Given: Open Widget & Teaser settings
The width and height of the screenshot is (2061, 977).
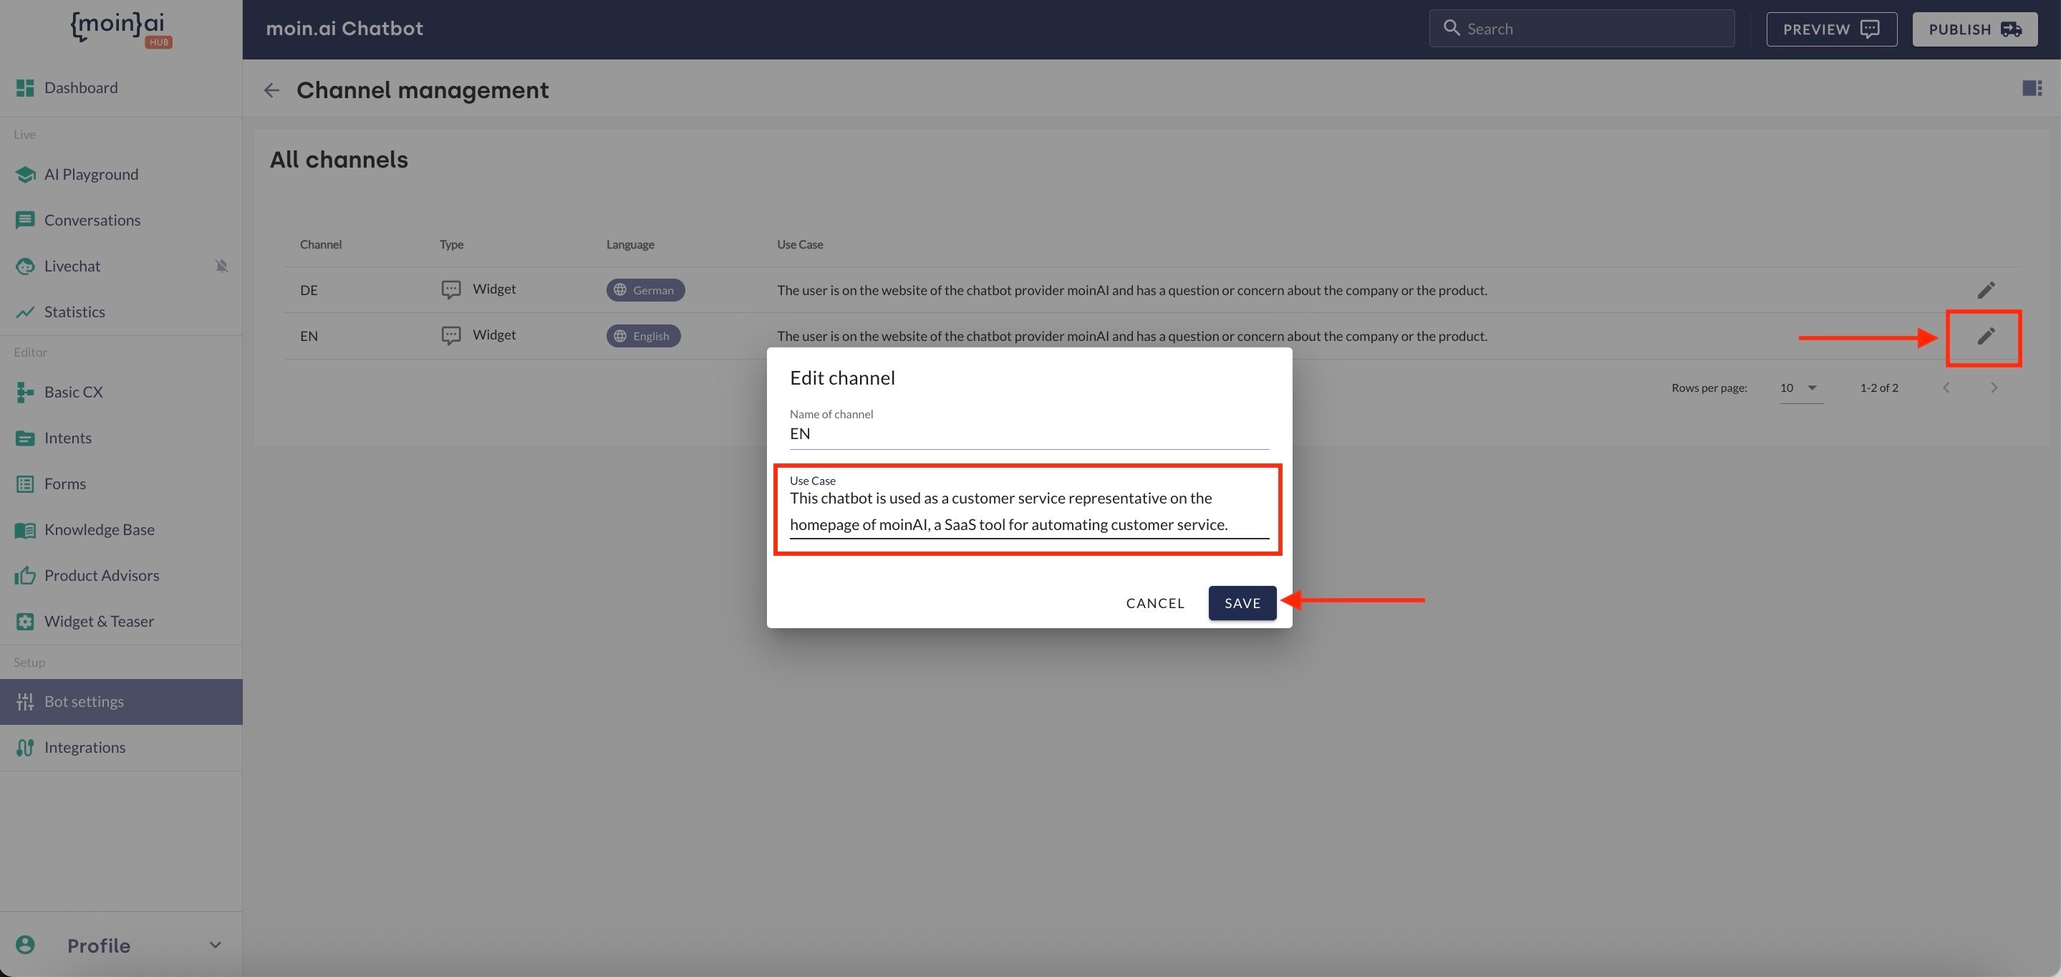Looking at the screenshot, I should pos(121,622).
